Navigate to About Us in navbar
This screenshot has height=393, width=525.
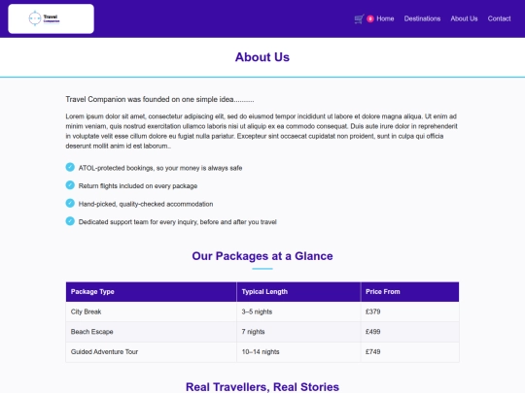(464, 18)
